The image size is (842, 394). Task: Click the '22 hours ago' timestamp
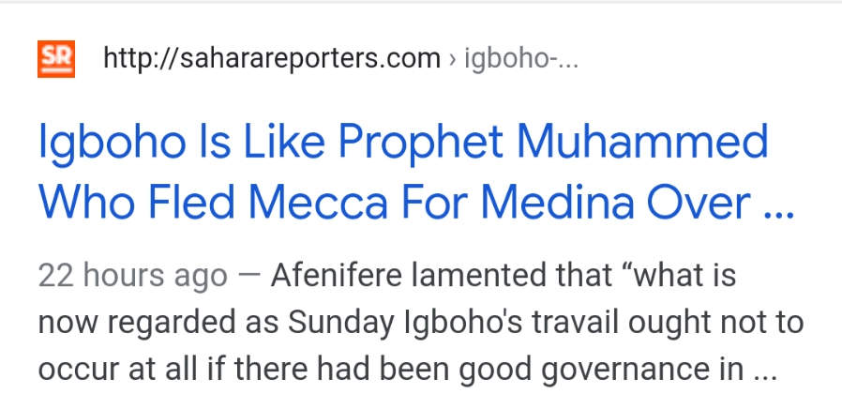click(x=132, y=276)
